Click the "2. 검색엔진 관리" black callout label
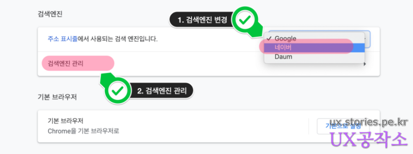This screenshot has width=413, height=154. (162, 91)
